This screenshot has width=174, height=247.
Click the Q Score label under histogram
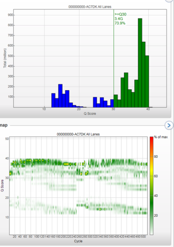click(90, 114)
